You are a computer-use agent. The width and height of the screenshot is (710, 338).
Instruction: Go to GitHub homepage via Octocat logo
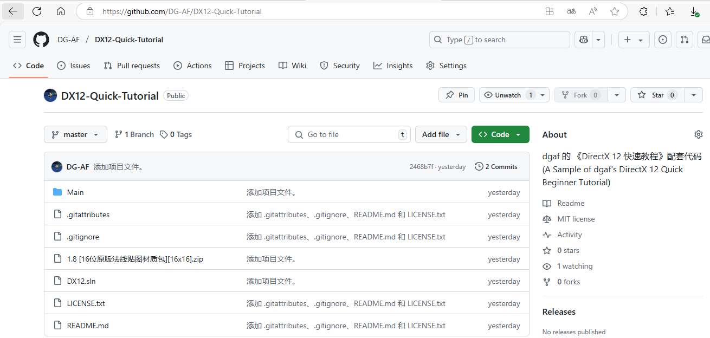click(x=41, y=40)
